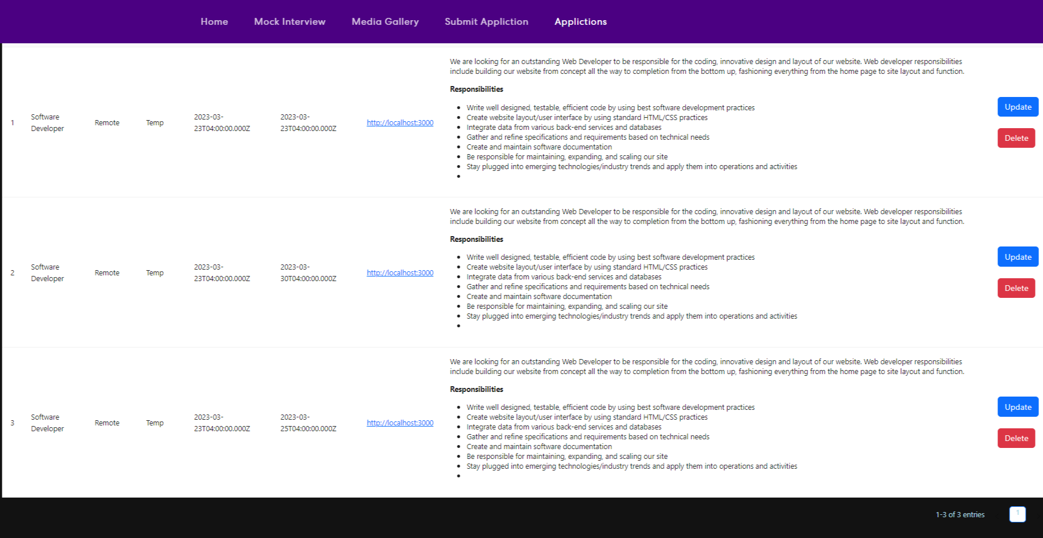Update the third application entry
The width and height of the screenshot is (1043, 538).
click(1018, 407)
